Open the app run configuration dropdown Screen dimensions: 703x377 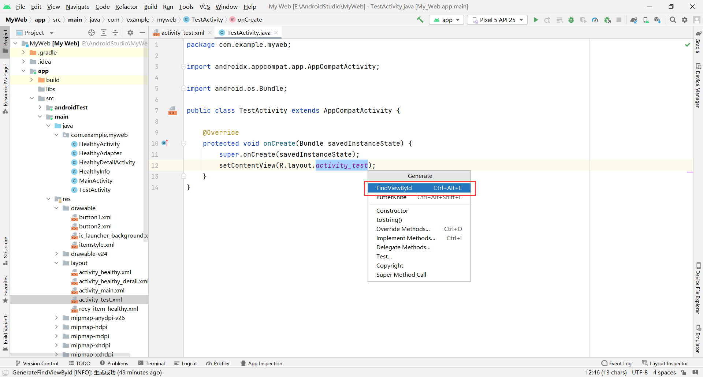pos(446,20)
